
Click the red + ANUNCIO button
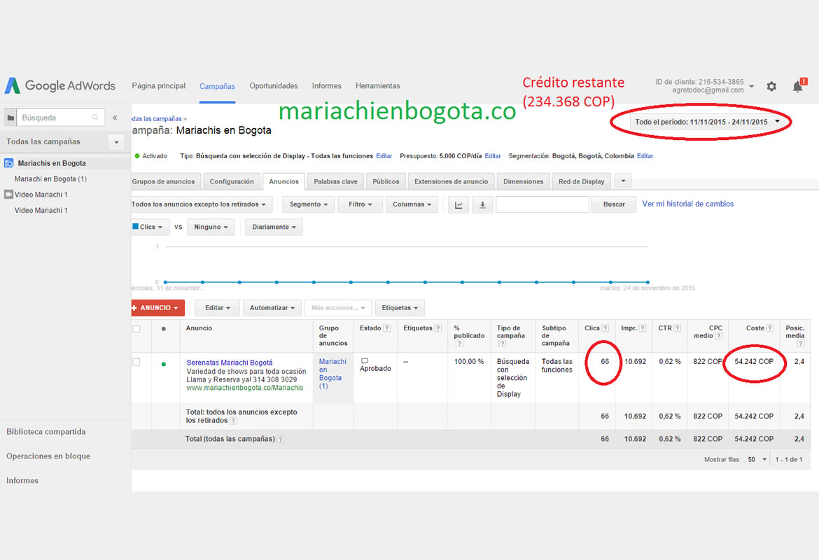coord(157,308)
